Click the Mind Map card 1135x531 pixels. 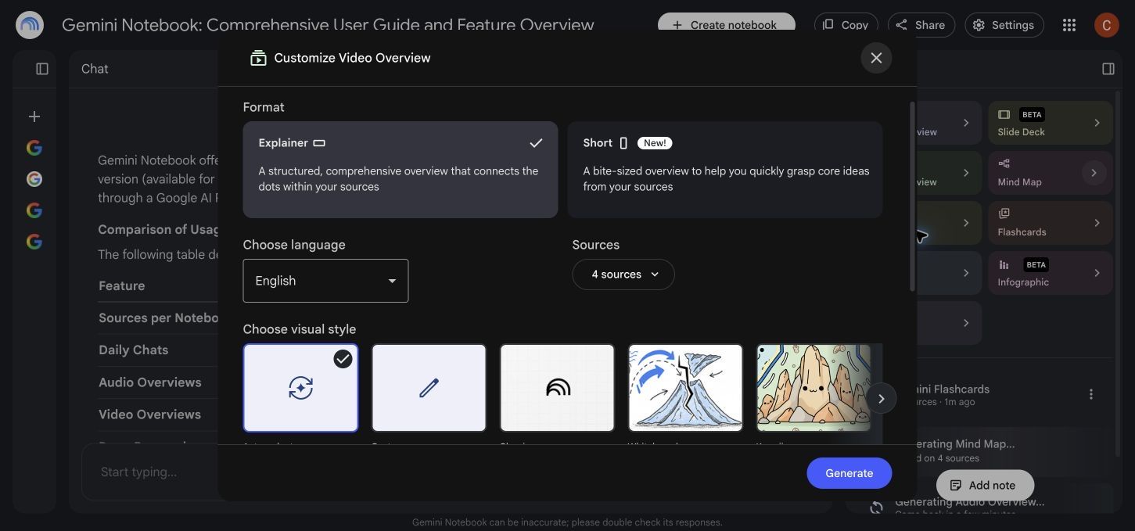click(1050, 173)
